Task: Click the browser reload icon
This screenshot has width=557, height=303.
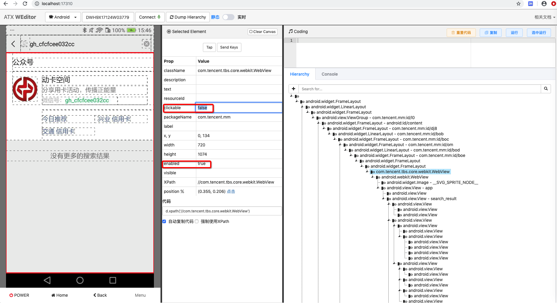Action: click(25, 4)
